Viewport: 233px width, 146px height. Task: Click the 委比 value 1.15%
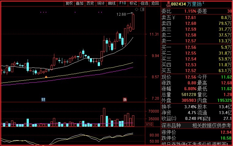click(190, 11)
